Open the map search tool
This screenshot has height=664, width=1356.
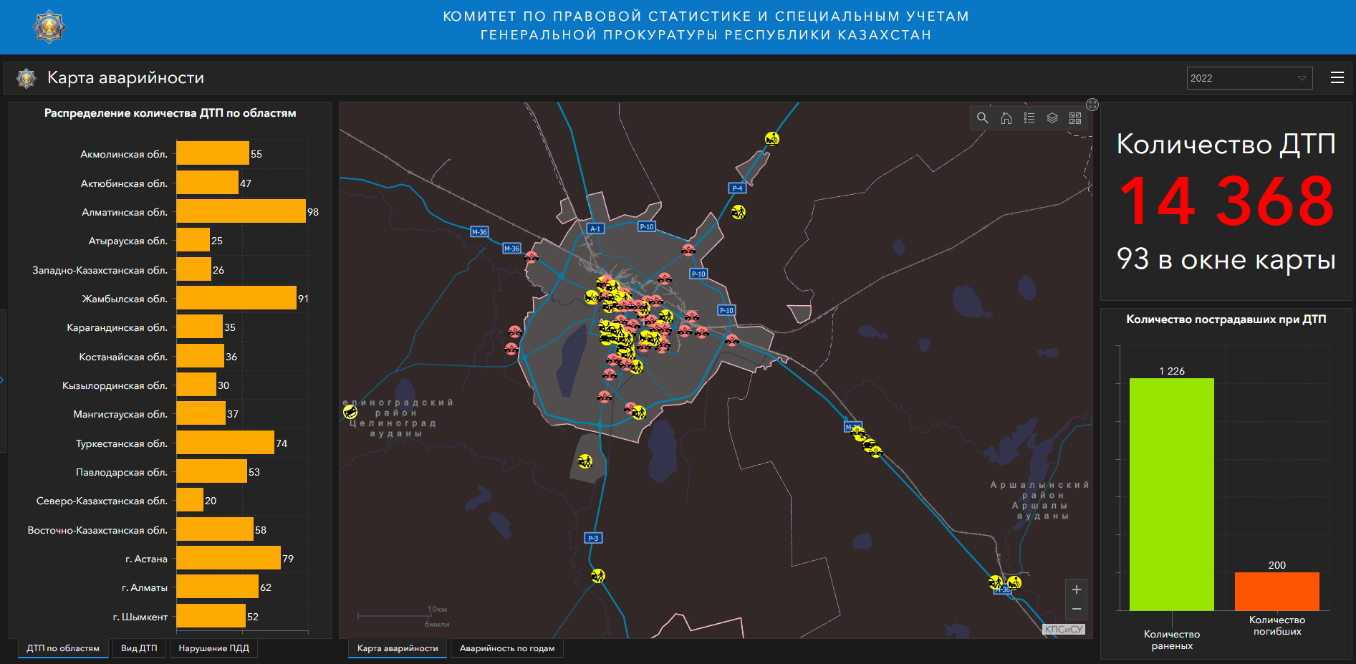pos(983,118)
